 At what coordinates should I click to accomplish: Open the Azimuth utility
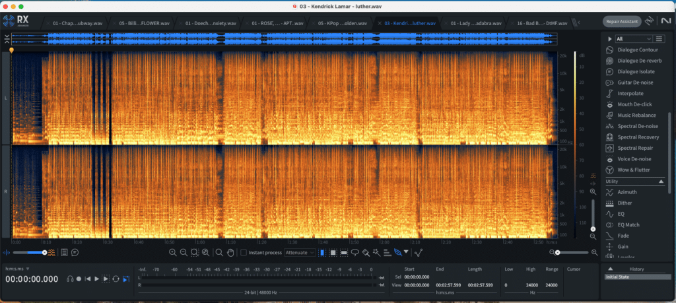tap(621, 192)
